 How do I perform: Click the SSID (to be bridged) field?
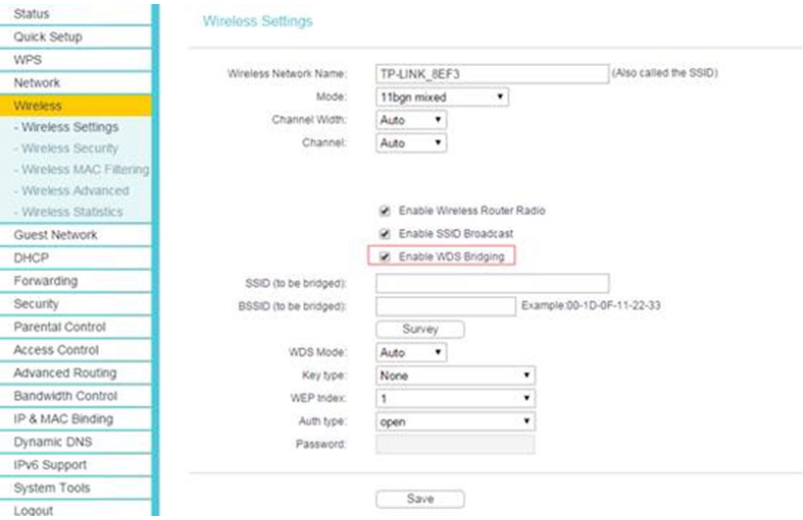[x=491, y=284]
